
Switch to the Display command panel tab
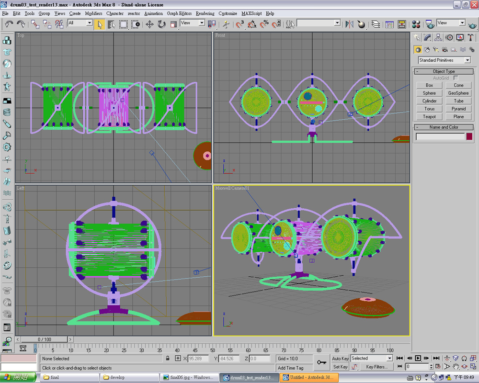point(460,37)
